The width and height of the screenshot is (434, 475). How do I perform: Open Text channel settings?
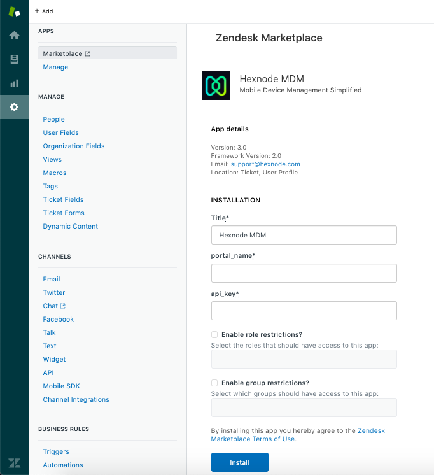50,346
